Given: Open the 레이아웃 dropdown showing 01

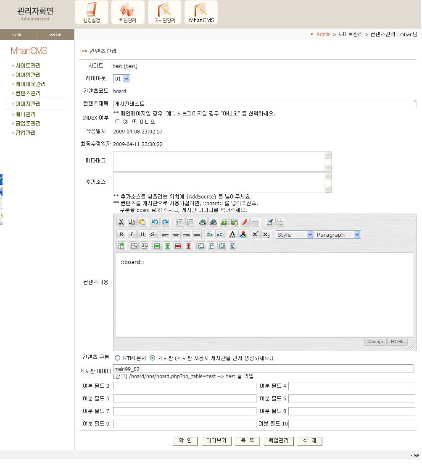Looking at the screenshot, I should point(122,78).
